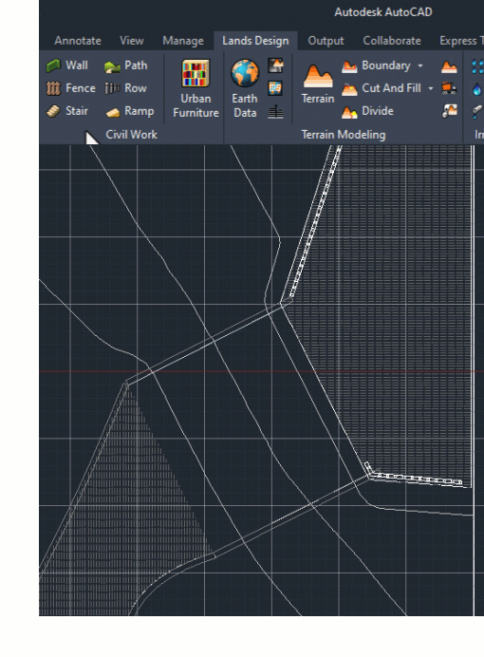Click the Terrain Modeling panel title
This screenshot has width=484, height=657.
pyautogui.click(x=344, y=135)
